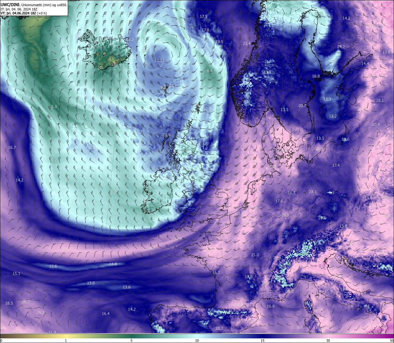Click the 30 tick on the color scale
394x343 pixels.
(328, 341)
